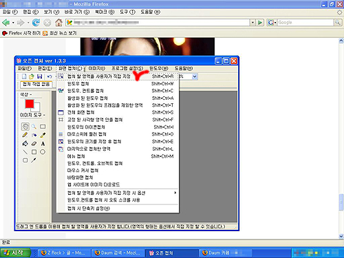Image resolution: width=344 pixels, height=258 pixels.
Task: Select the pencil drawing tool
Action: (x=25, y=135)
